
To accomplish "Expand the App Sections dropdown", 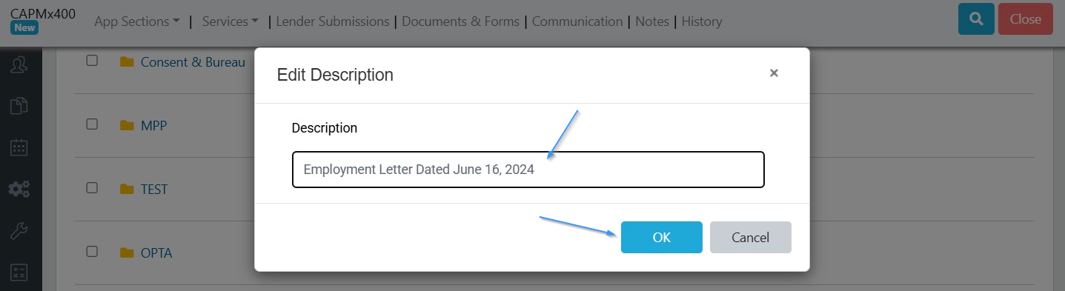I will (x=137, y=21).
